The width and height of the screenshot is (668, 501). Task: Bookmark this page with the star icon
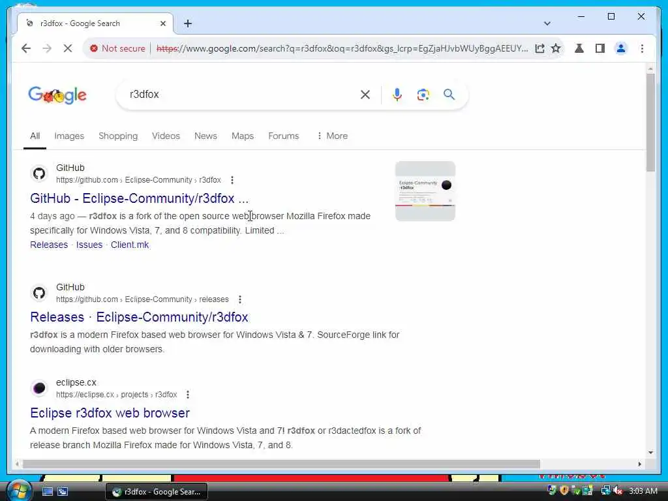coord(556,48)
